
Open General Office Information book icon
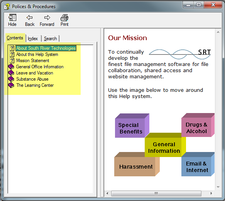(11, 67)
